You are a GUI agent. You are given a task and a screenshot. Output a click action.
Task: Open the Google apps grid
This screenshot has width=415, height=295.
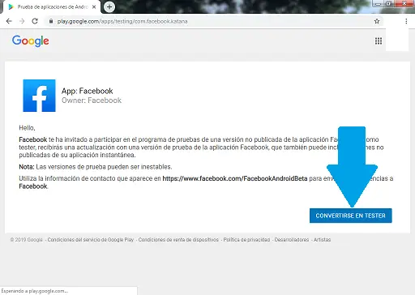[379, 41]
